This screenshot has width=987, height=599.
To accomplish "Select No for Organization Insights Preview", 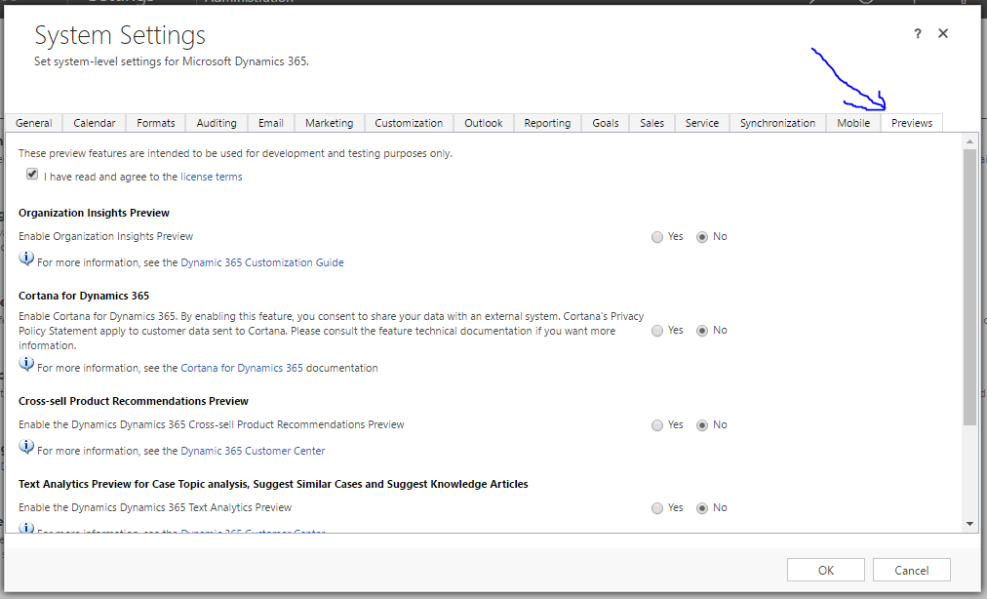I will point(702,237).
